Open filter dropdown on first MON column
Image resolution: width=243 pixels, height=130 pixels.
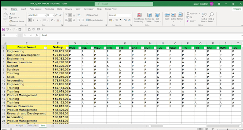[x=80, y=48]
